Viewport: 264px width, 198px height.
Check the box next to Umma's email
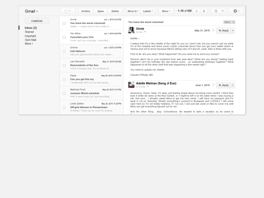64,51
